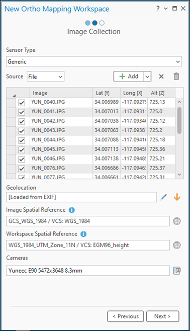Click the Geolocation Loaded from EXIF field

pyautogui.click(x=81, y=197)
